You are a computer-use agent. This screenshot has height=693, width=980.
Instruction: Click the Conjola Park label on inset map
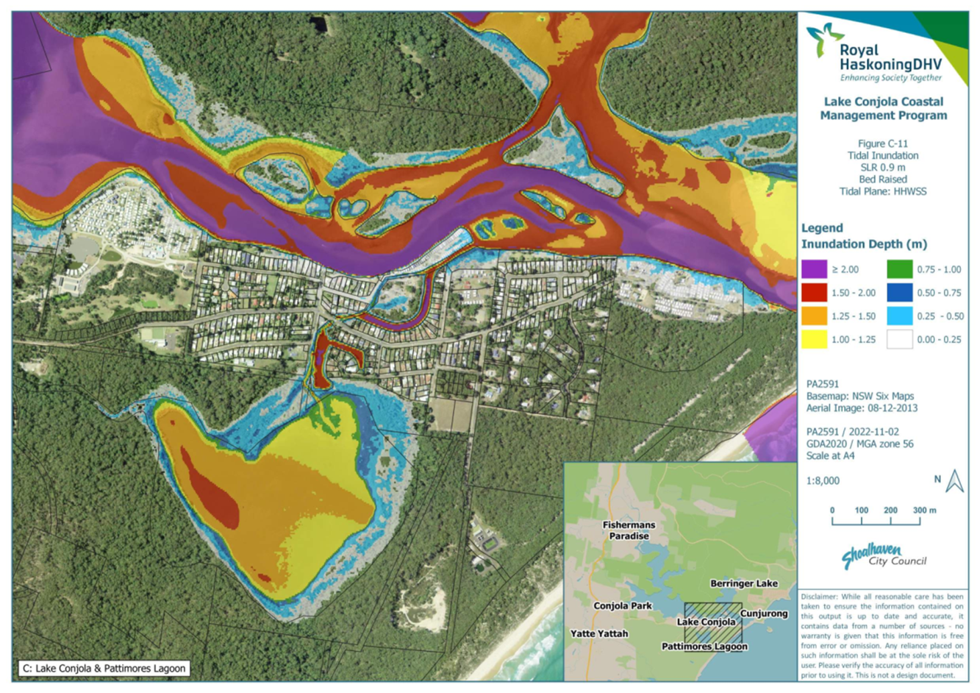pos(623,605)
